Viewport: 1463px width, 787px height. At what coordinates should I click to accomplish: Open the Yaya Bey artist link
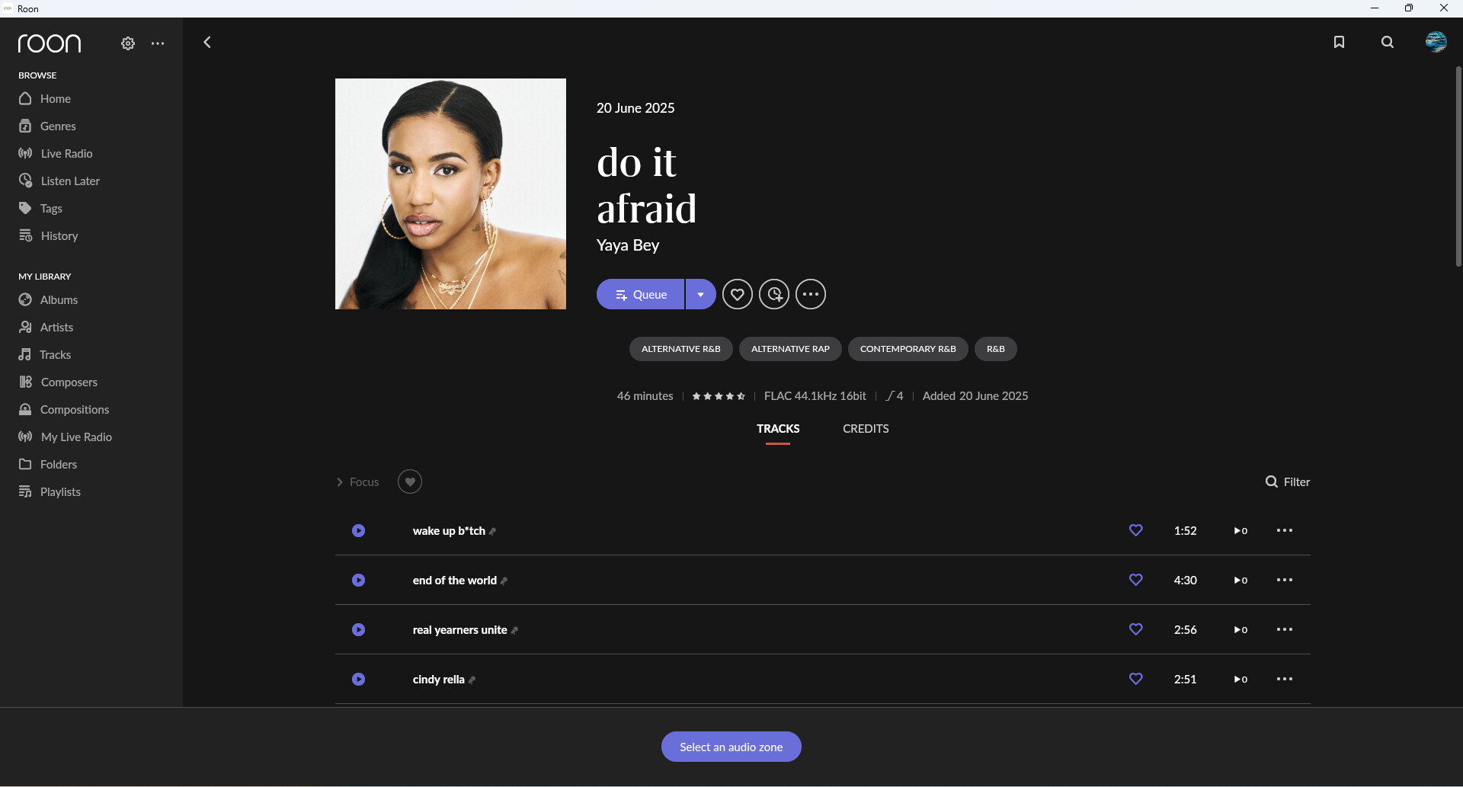627,245
